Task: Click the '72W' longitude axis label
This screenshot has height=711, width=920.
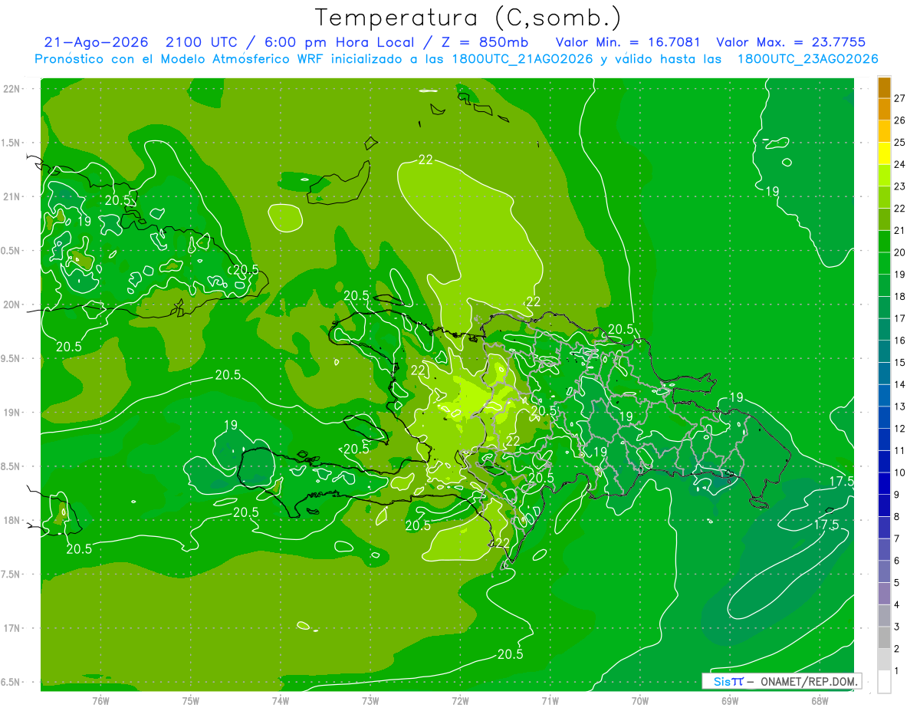Action: 460,701
